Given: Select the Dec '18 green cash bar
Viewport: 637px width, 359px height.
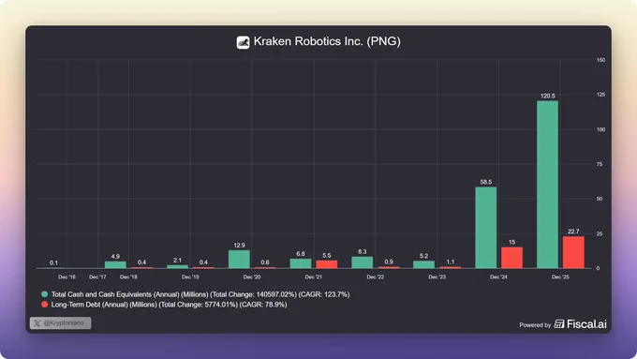Looking at the screenshot, I should (x=115, y=264).
